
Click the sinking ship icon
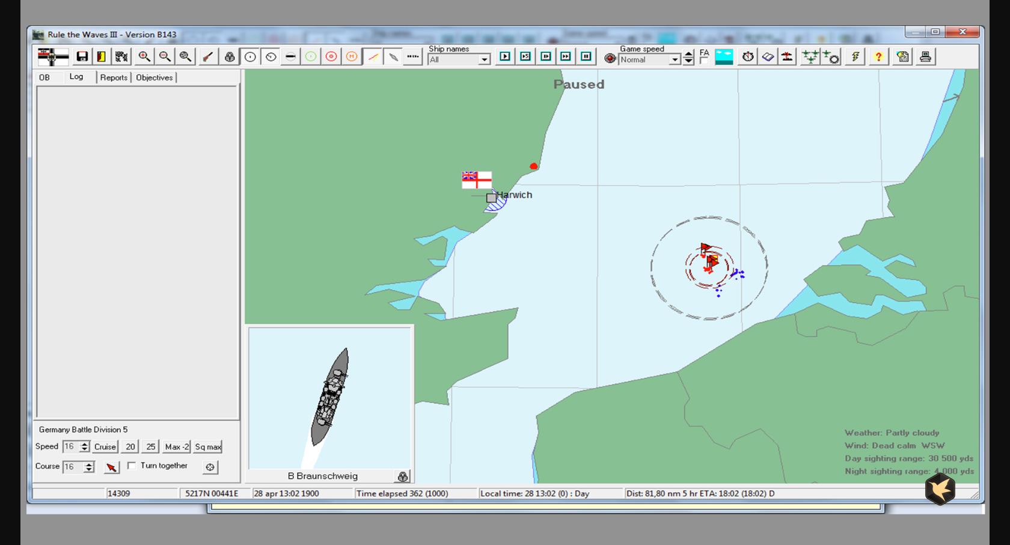pyautogui.click(x=787, y=56)
